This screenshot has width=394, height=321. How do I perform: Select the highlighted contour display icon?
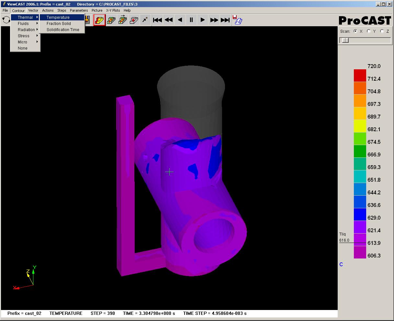[x=99, y=20]
